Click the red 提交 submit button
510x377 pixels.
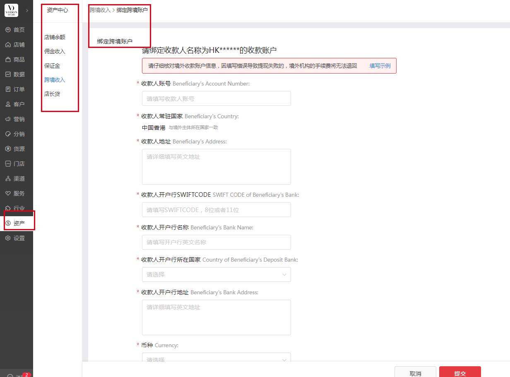460,373
